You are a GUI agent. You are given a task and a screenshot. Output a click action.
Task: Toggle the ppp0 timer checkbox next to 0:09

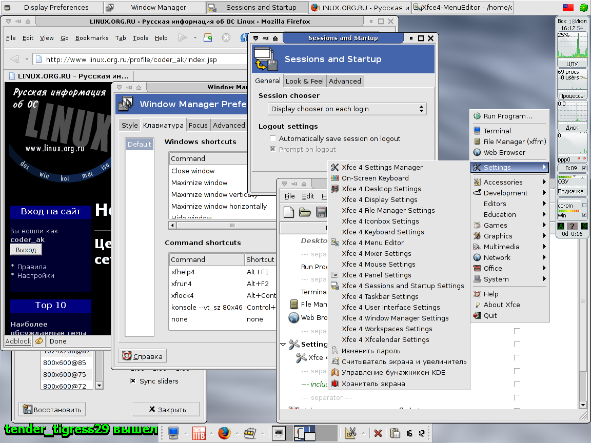coord(584,168)
